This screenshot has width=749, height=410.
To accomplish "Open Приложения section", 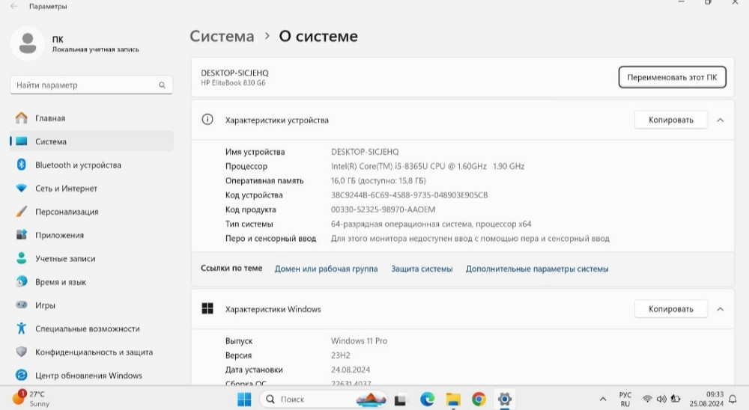I will coord(91,235).
